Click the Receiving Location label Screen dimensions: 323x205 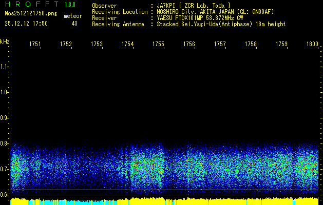pyautogui.click(x=120, y=12)
